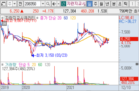Select the volume 60 average legend
This screenshot has height=91, width=139.
(40, 65)
